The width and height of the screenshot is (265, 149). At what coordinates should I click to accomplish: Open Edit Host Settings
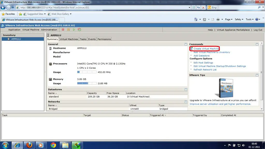click(203, 63)
